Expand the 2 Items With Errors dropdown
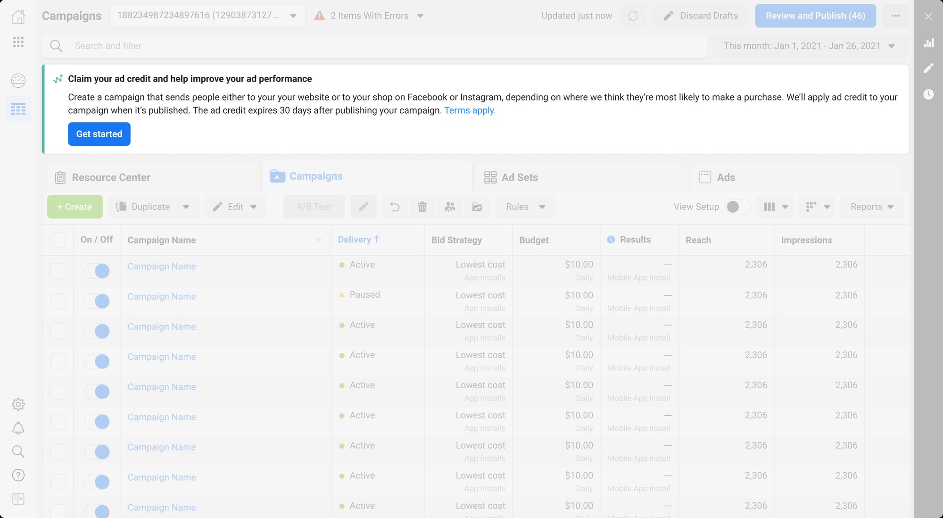This screenshot has width=943, height=518. pos(369,16)
